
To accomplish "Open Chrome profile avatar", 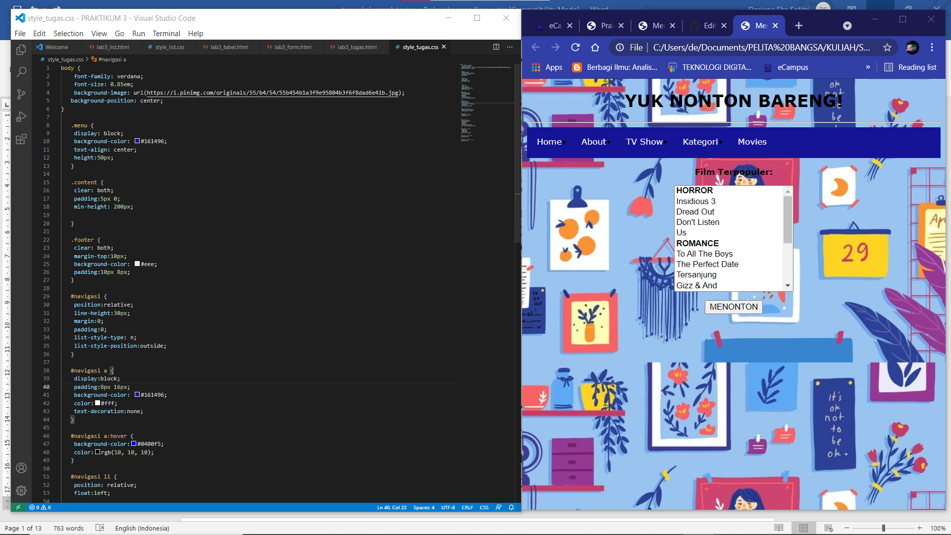I will click(912, 47).
